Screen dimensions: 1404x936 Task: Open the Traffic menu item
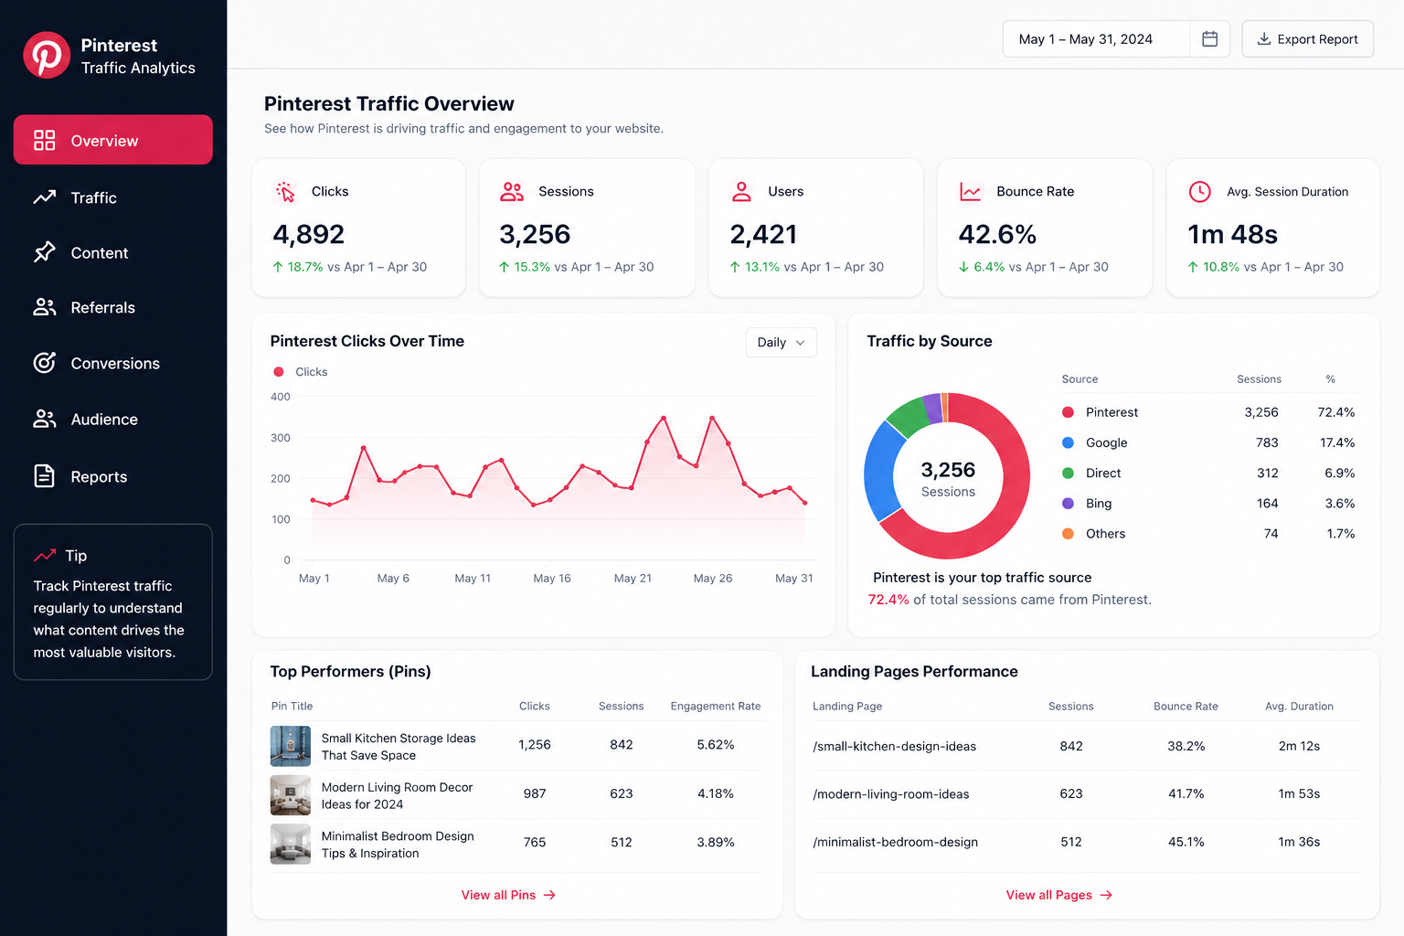coord(113,197)
